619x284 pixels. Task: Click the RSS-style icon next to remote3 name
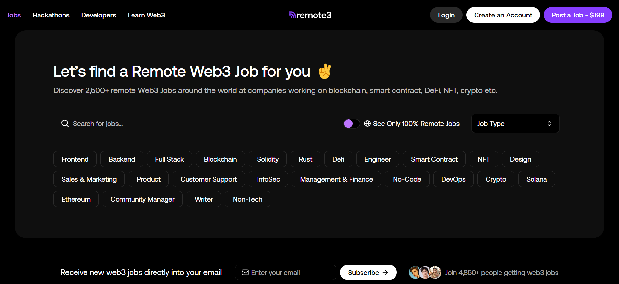pos(292,15)
